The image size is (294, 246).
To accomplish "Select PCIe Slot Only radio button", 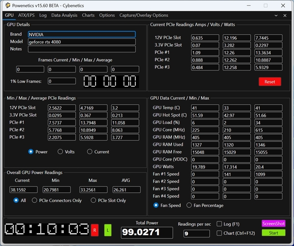I will tap(94, 200).
